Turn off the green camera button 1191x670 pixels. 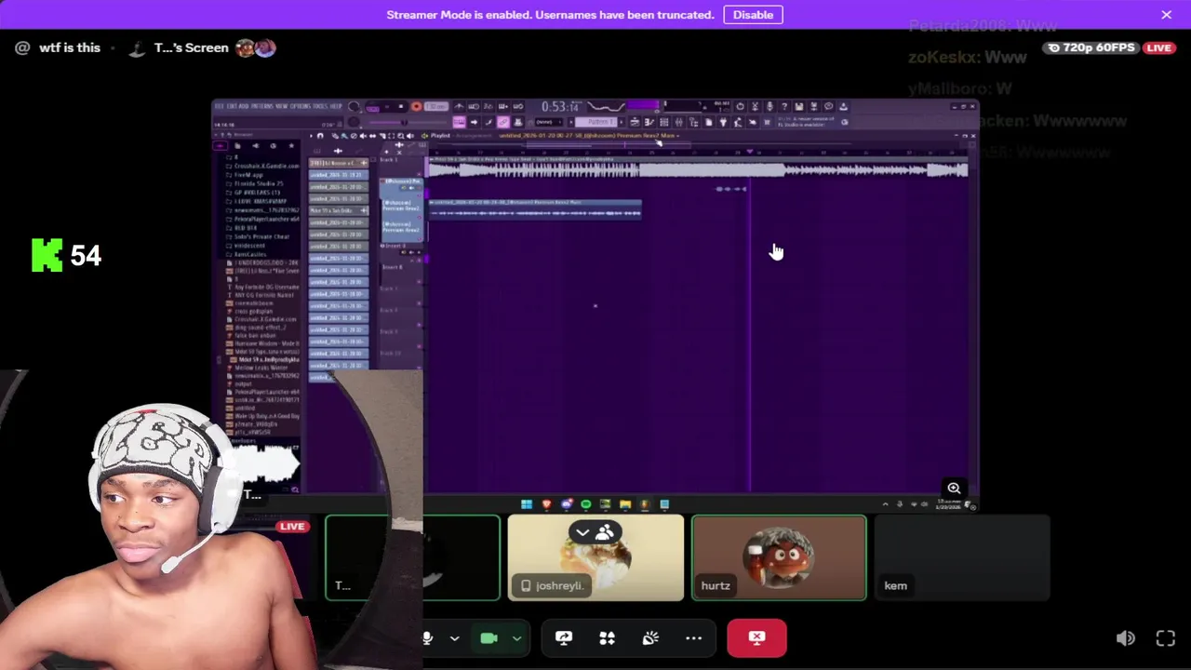click(488, 638)
